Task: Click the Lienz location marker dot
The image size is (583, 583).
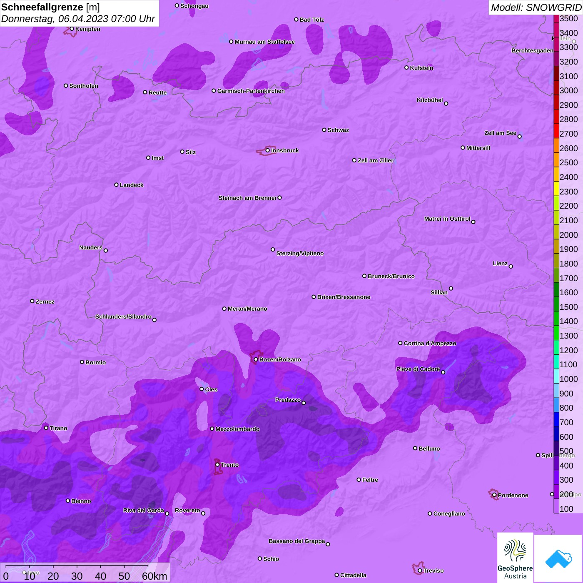Action: (511, 267)
